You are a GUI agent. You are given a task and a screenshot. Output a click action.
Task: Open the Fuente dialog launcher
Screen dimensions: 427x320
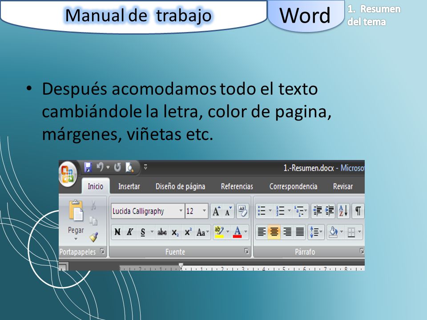click(246, 251)
